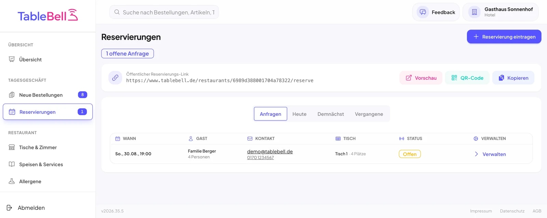
Task: Click the Übersicht chart icon
Action: (12, 59)
